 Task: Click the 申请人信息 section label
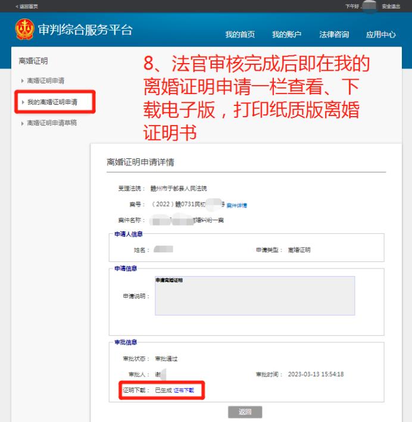click(x=129, y=234)
